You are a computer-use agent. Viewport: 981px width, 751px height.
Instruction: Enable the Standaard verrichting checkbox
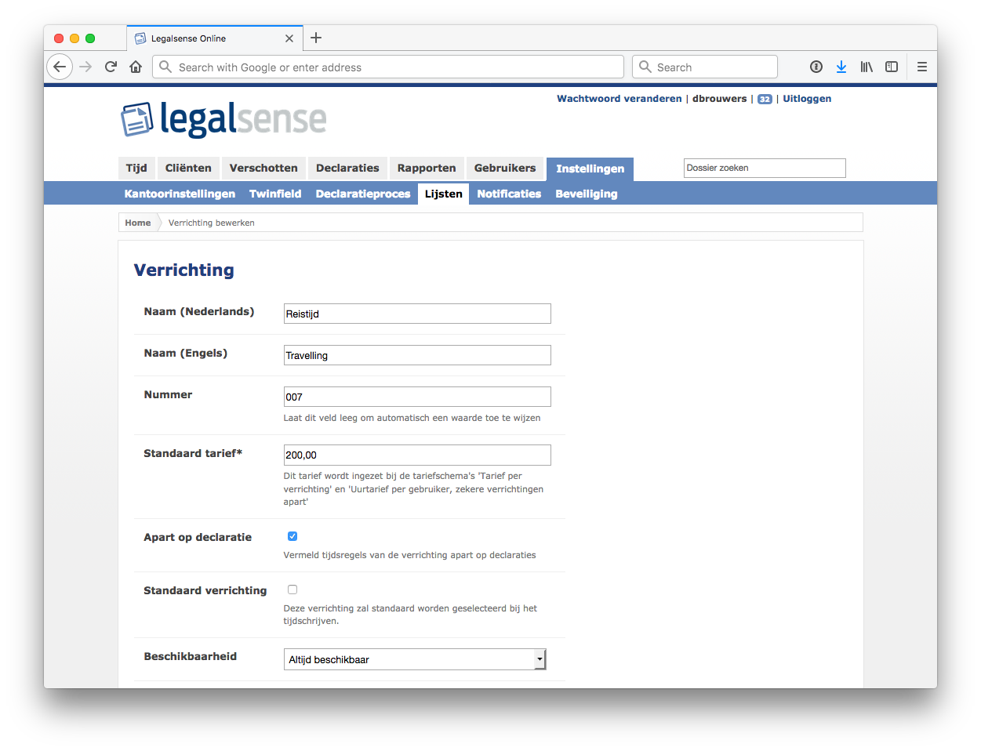[x=292, y=590]
